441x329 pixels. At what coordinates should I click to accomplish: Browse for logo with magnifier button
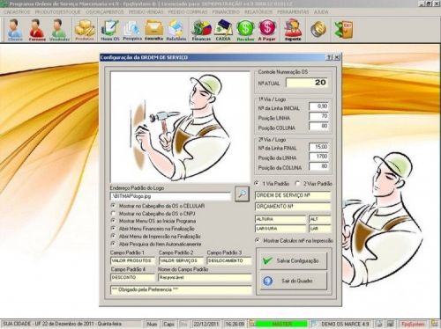coord(242,194)
